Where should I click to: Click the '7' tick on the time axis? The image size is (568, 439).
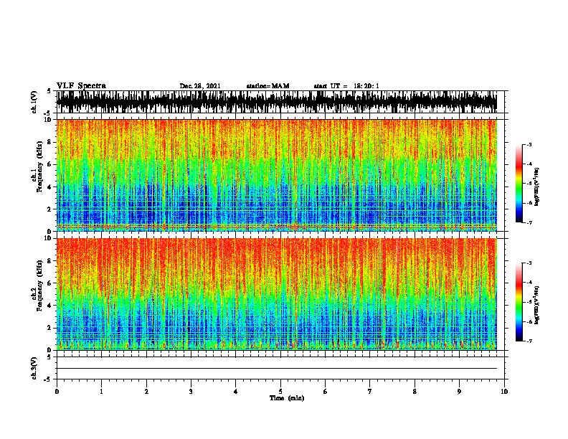[370, 392]
